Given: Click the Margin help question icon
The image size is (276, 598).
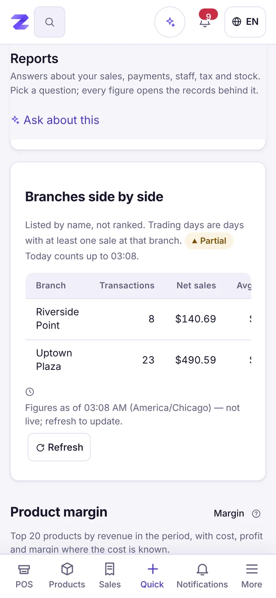Looking at the screenshot, I should (257, 514).
